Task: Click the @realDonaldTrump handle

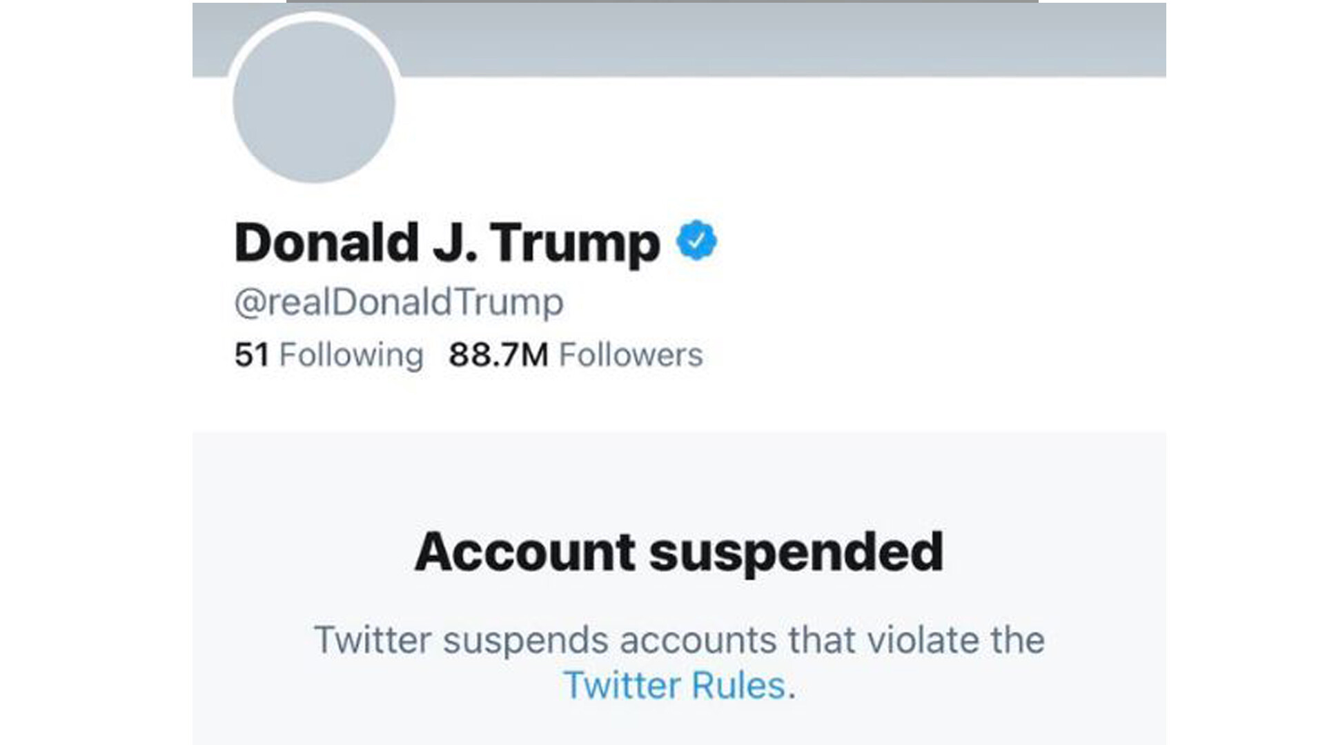Action: tap(399, 302)
